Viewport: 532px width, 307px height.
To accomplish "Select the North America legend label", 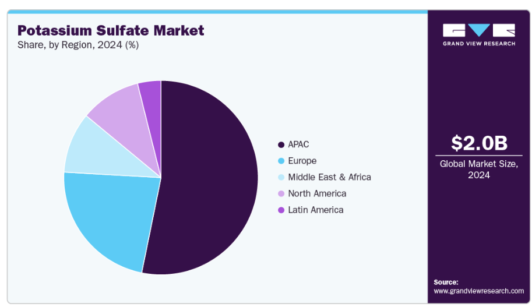I will (x=317, y=193).
